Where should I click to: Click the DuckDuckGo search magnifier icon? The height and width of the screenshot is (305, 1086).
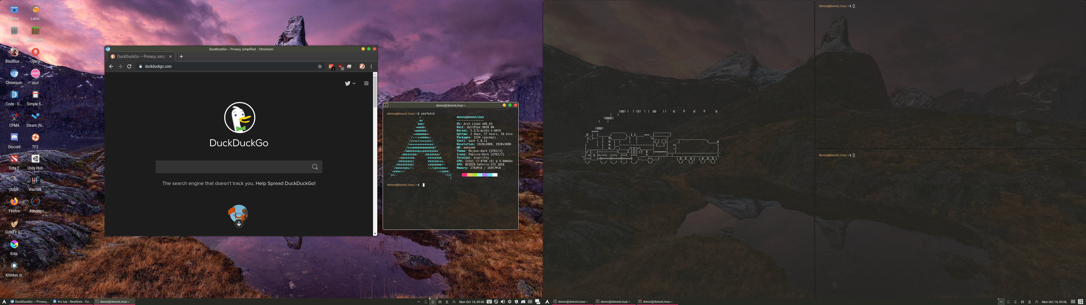[315, 167]
